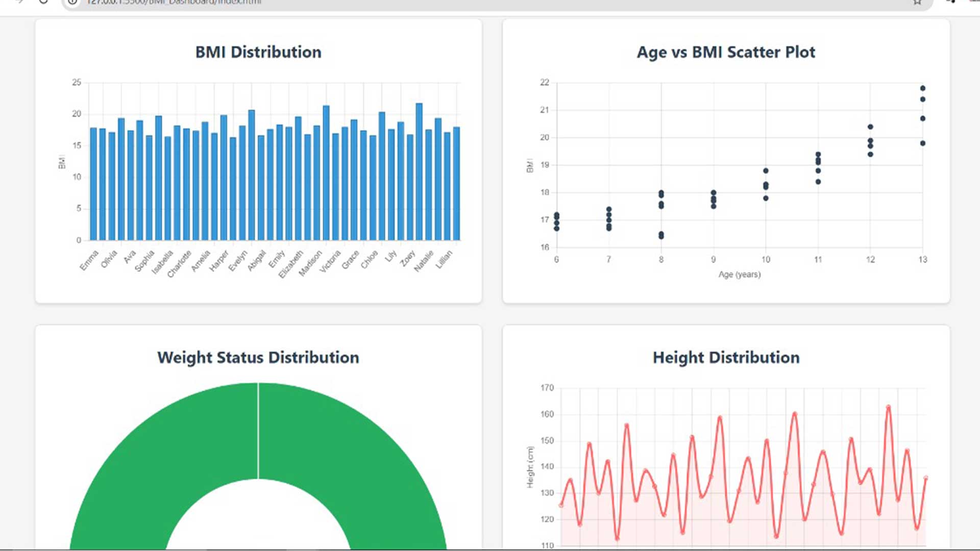
Task: Click the Olivia label on the bar chart axis
Action: click(x=109, y=259)
